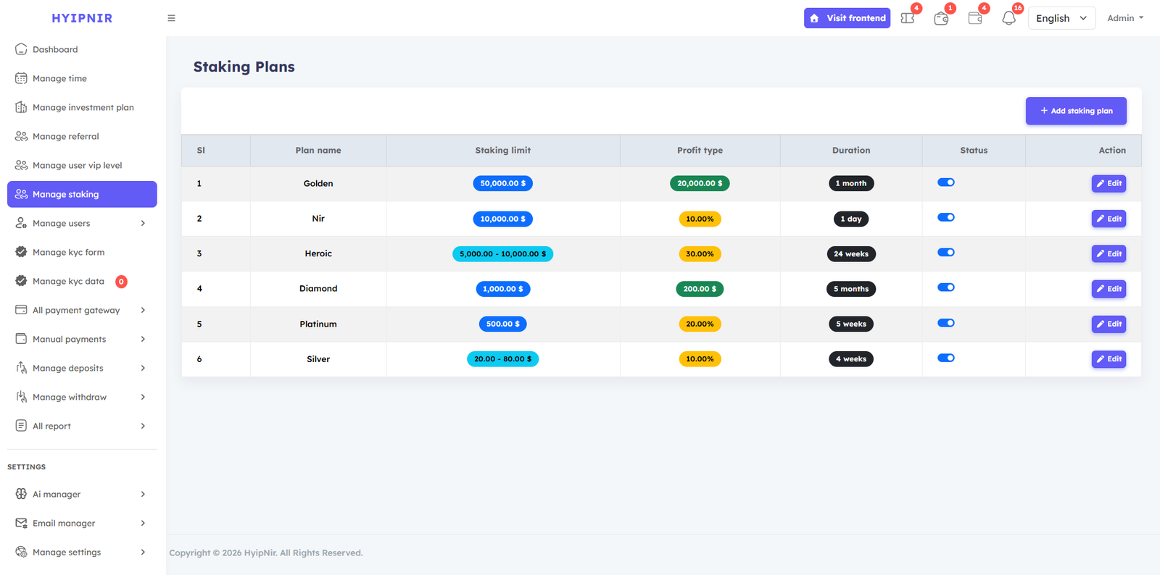Screen dimensions: 1160x575
Task: Click the Dashboard sidebar icon
Action: 21,49
